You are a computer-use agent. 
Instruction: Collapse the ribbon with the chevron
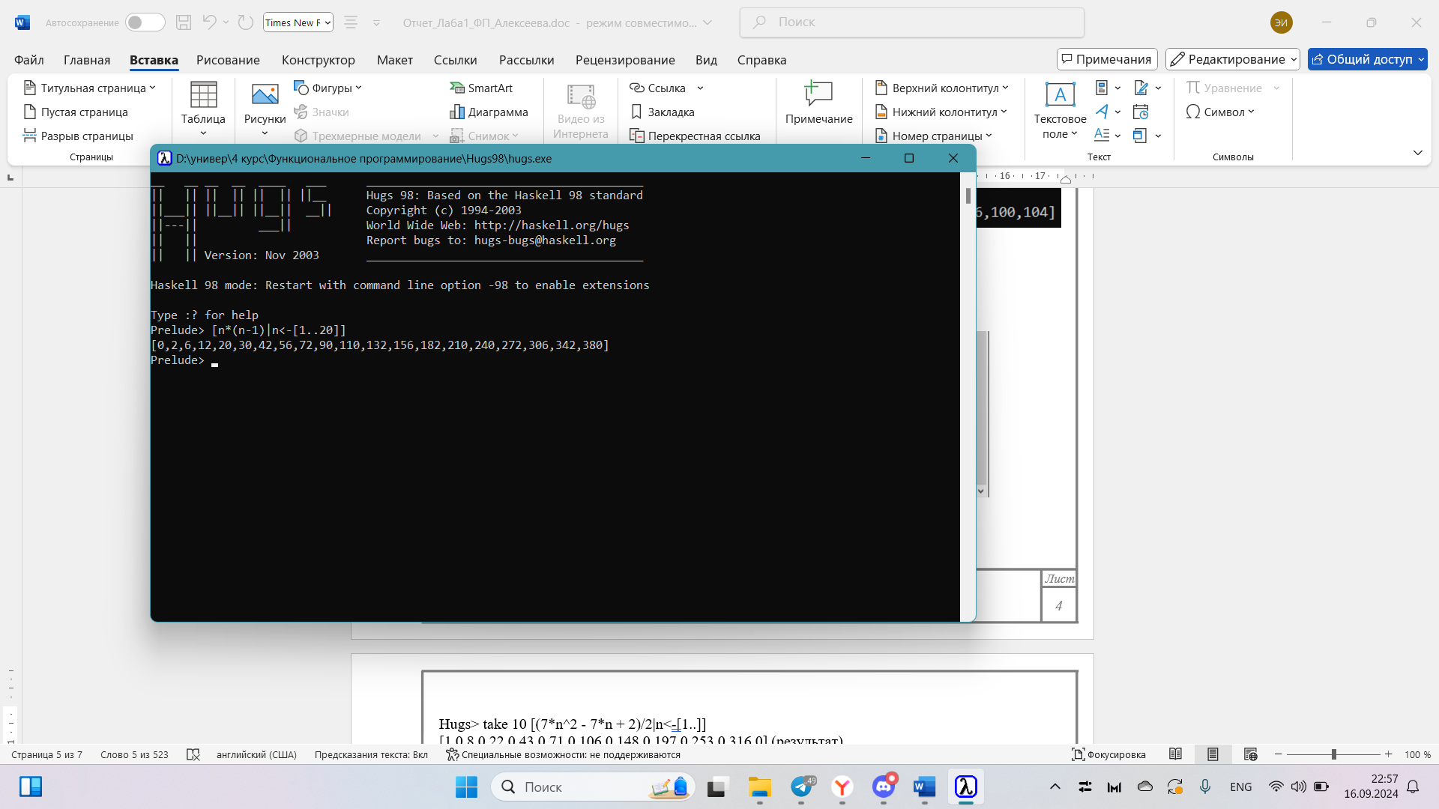pos(1417,153)
